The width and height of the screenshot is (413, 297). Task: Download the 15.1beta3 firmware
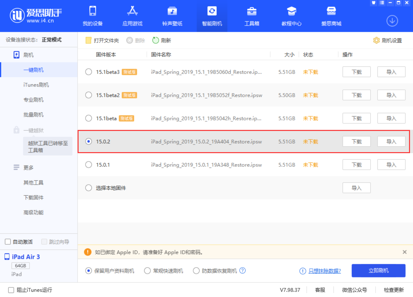[x=356, y=72]
